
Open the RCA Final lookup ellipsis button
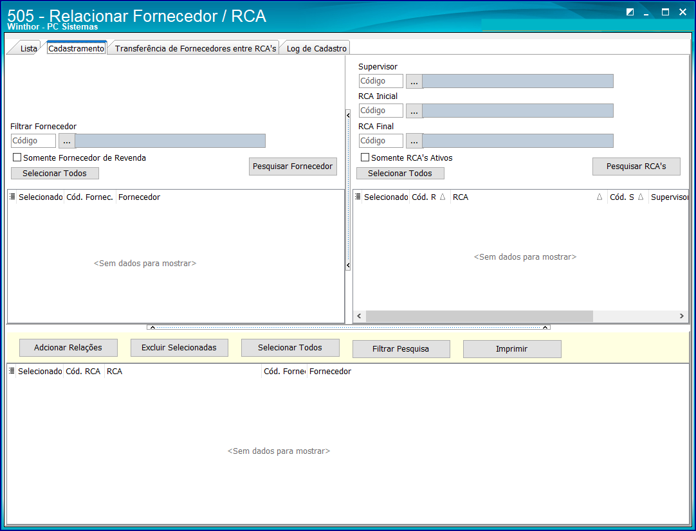[414, 141]
